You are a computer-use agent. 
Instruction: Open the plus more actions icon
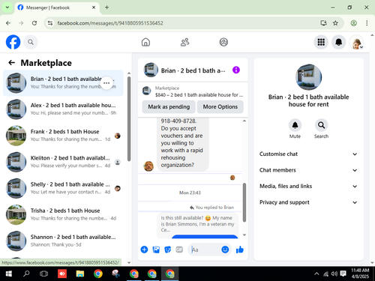[x=144, y=250]
